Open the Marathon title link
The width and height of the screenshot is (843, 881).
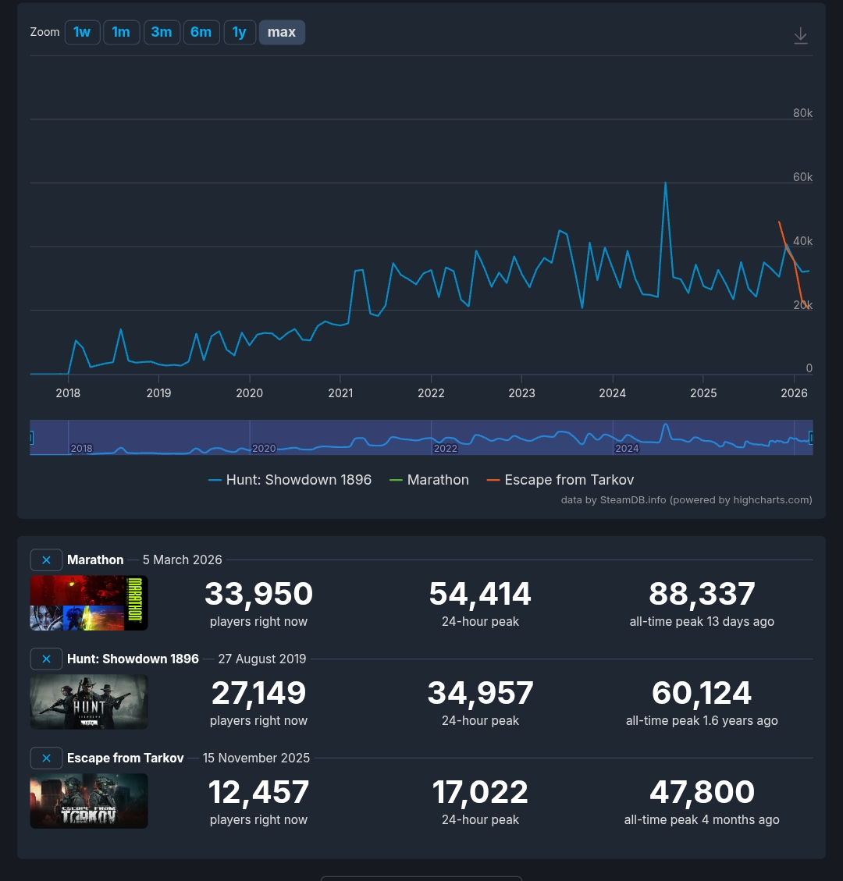click(95, 560)
